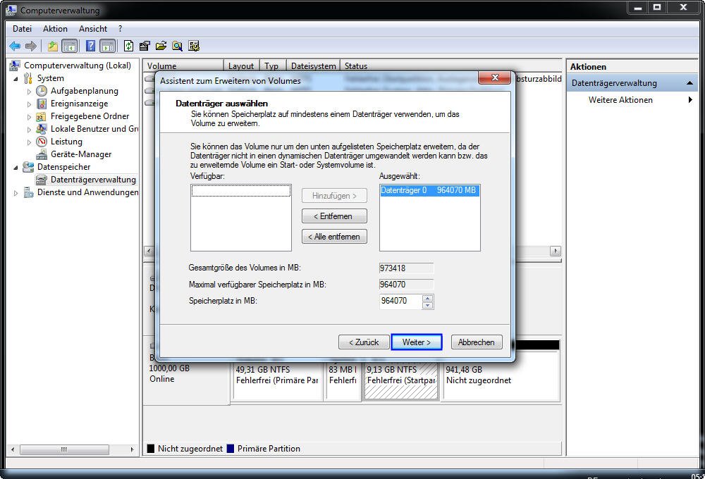Open the Datei menu
This screenshot has height=479, width=705.
22,29
